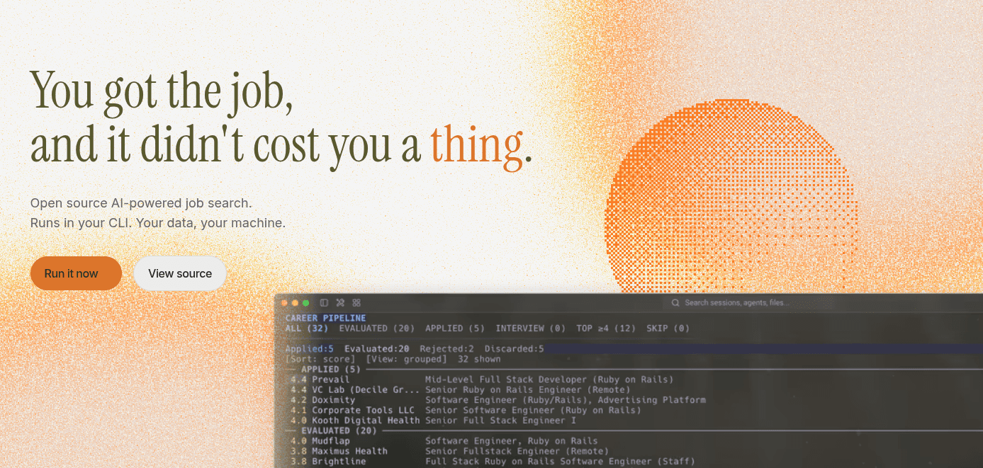Screen dimensions: 983x468
Task: Click the Evaluated:20 status counter
Action: coord(376,348)
